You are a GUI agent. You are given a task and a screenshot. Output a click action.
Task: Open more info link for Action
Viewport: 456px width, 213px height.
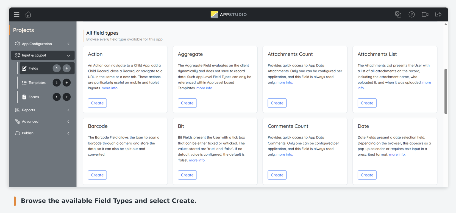pyautogui.click(x=110, y=88)
